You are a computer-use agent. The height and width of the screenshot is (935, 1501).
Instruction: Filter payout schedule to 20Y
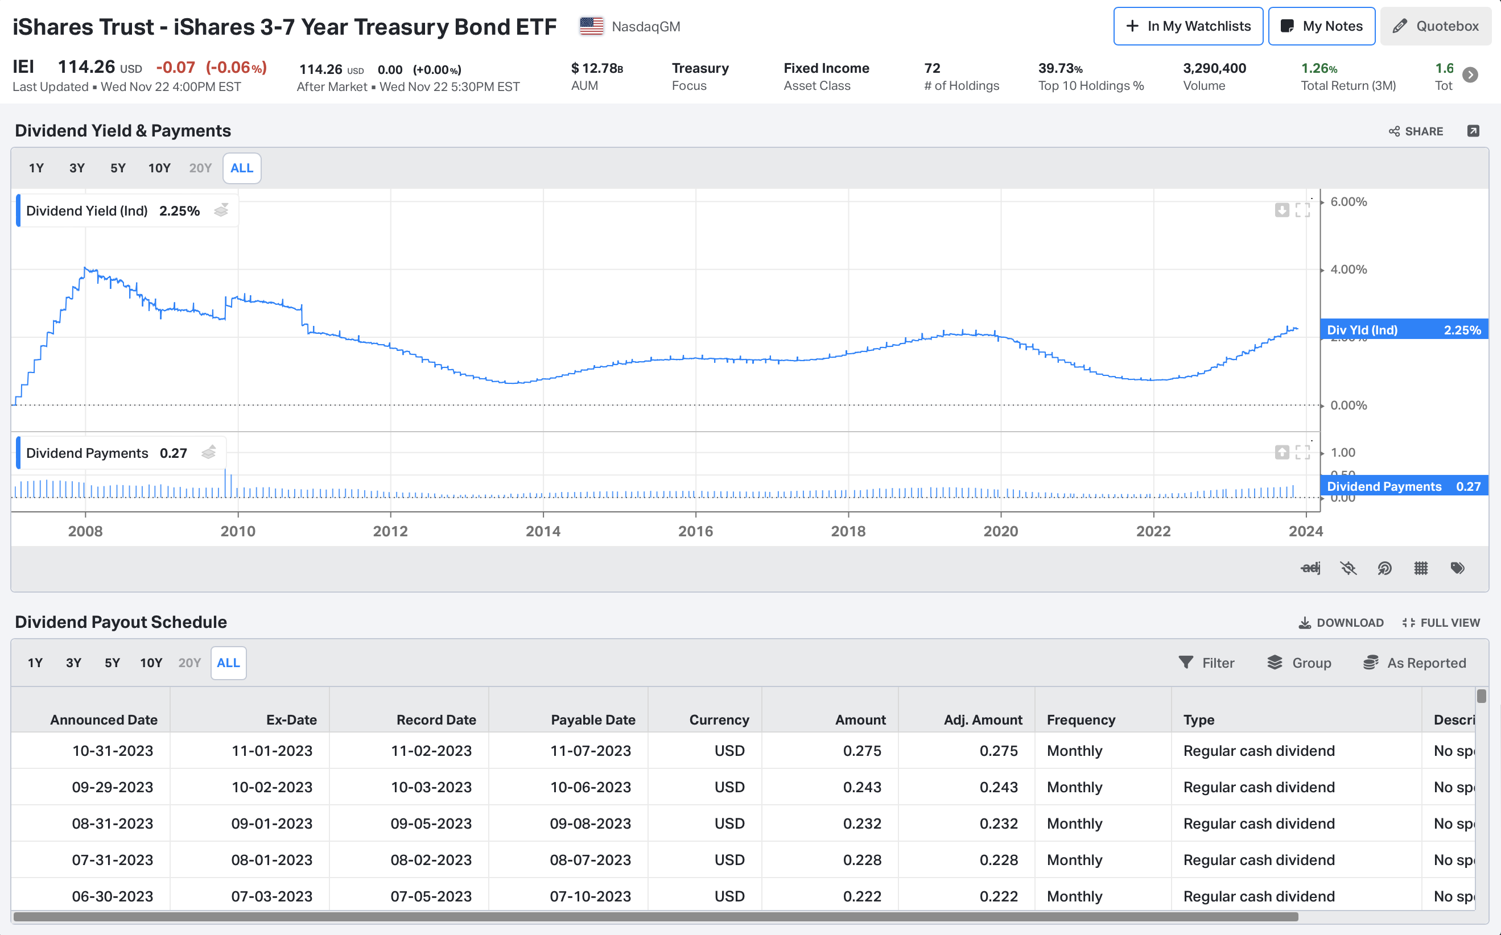(x=189, y=663)
